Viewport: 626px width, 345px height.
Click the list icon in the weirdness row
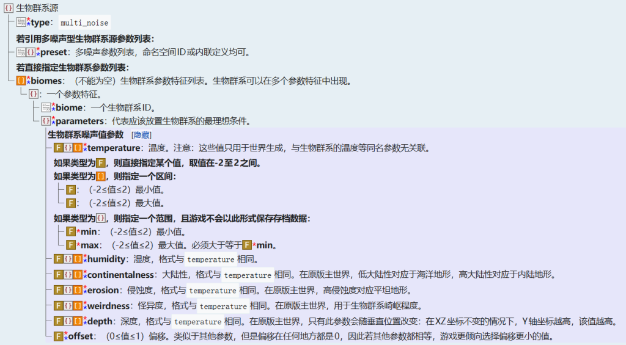77,305
